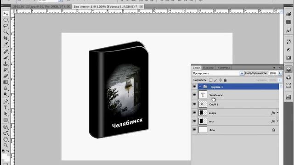
Task: Toggle visibility of вверх layer
Action: tap(194, 113)
